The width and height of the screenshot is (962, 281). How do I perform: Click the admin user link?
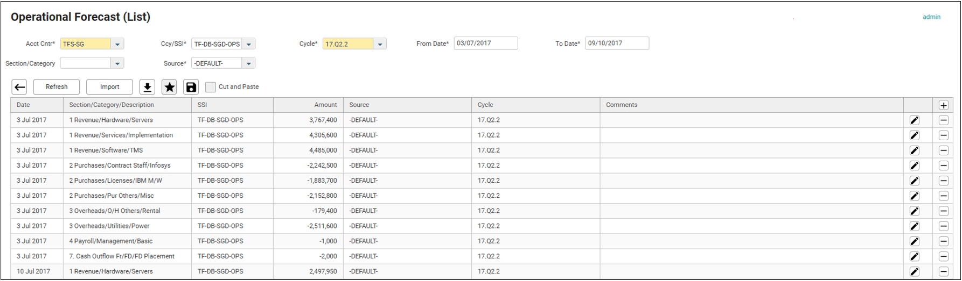pyautogui.click(x=931, y=17)
